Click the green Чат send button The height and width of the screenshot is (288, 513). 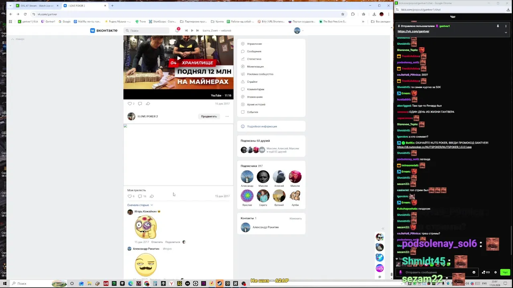click(x=505, y=272)
